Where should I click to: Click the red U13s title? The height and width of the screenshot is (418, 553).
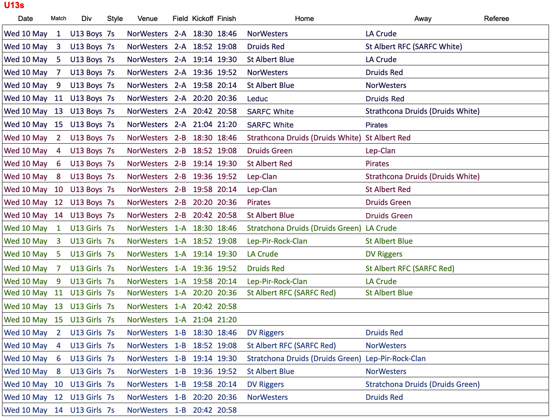(x=14, y=5)
